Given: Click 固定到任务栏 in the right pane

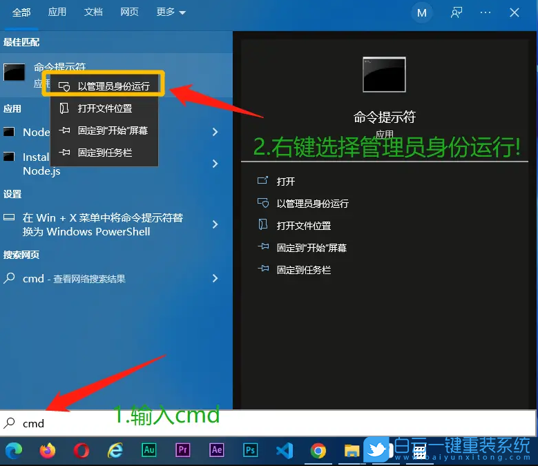Looking at the screenshot, I should click(294, 270).
